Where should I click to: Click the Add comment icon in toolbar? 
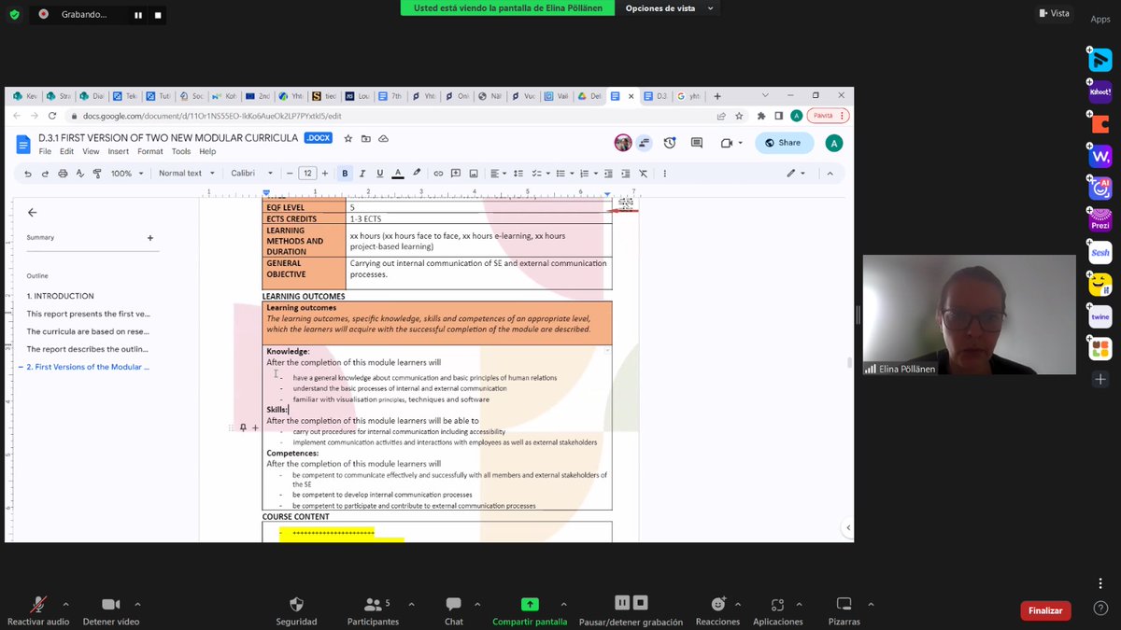point(456,173)
